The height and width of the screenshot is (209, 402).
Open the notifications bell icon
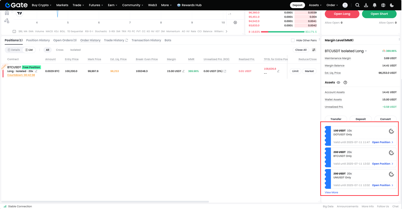(x=374, y=5)
